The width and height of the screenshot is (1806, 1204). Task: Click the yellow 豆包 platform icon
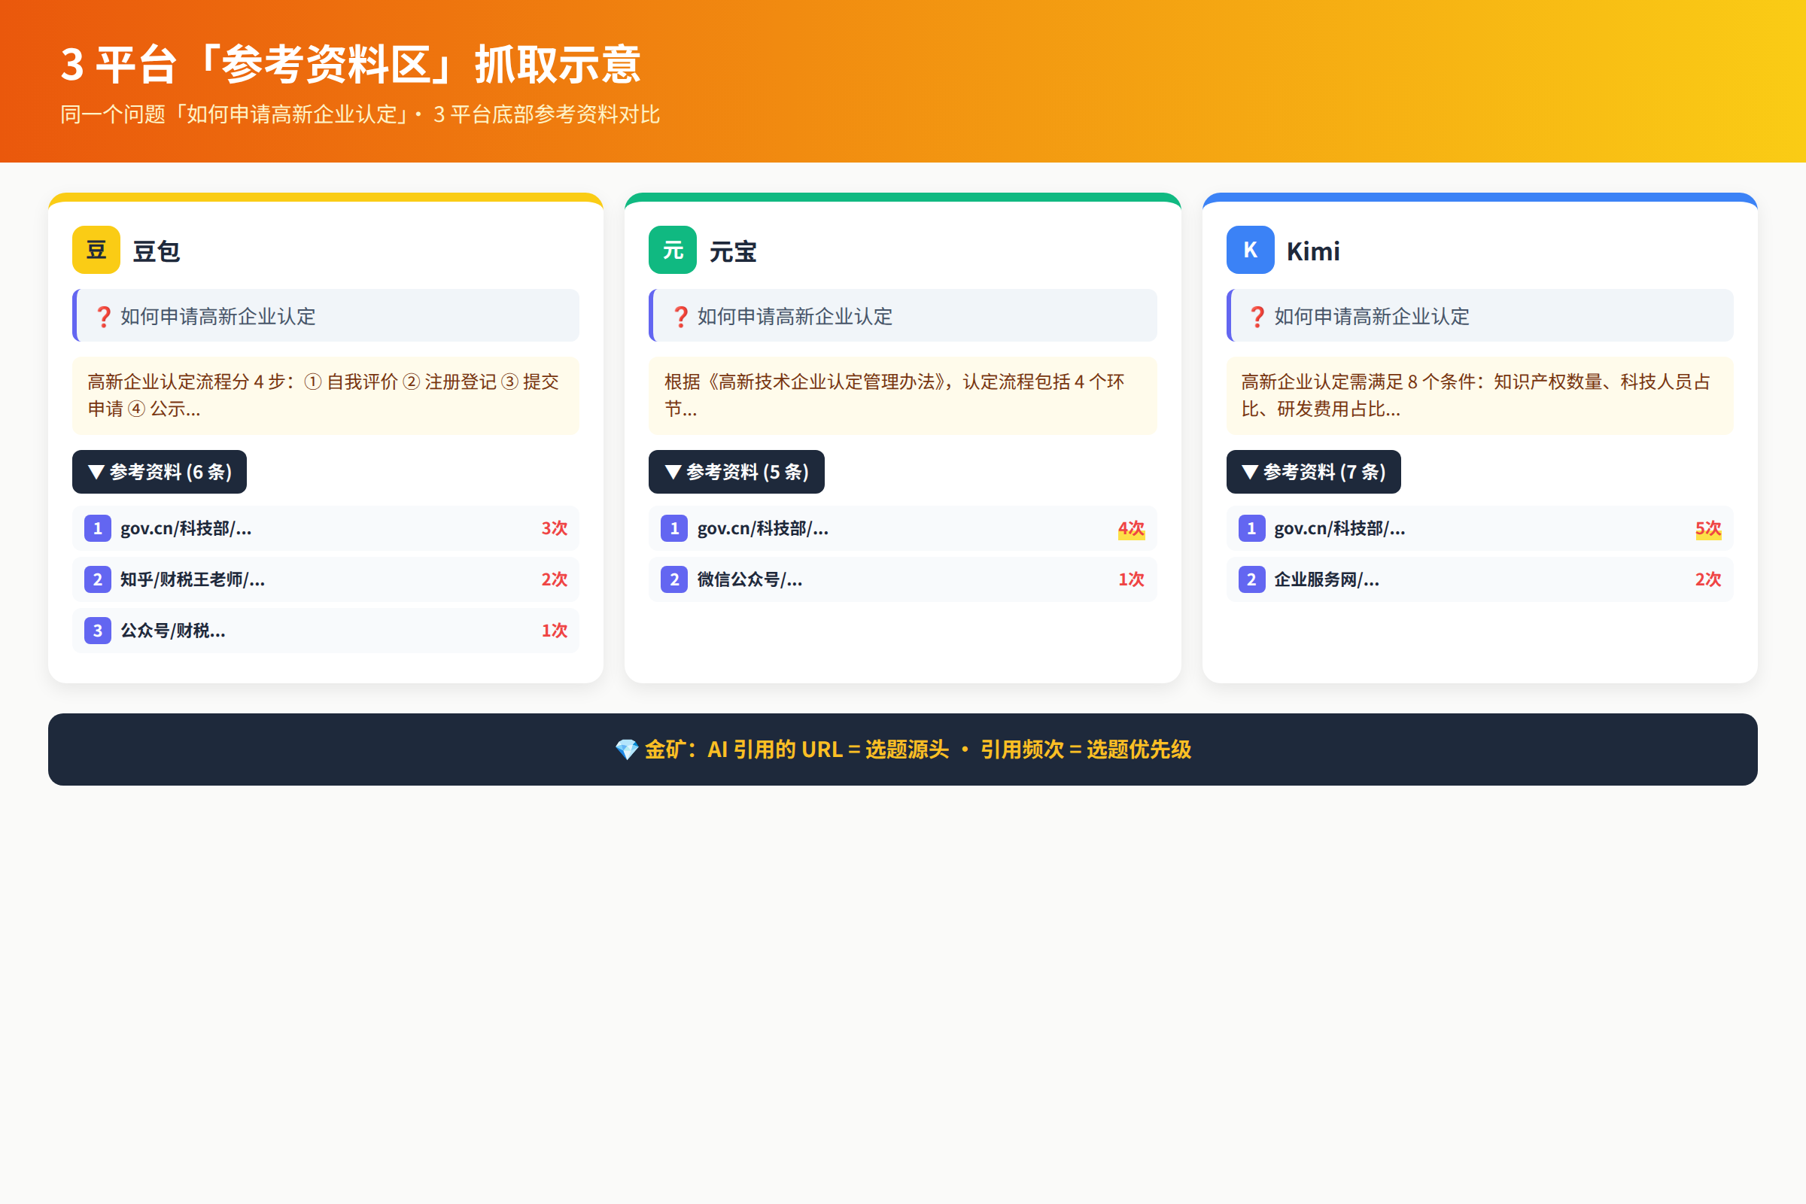tap(96, 250)
